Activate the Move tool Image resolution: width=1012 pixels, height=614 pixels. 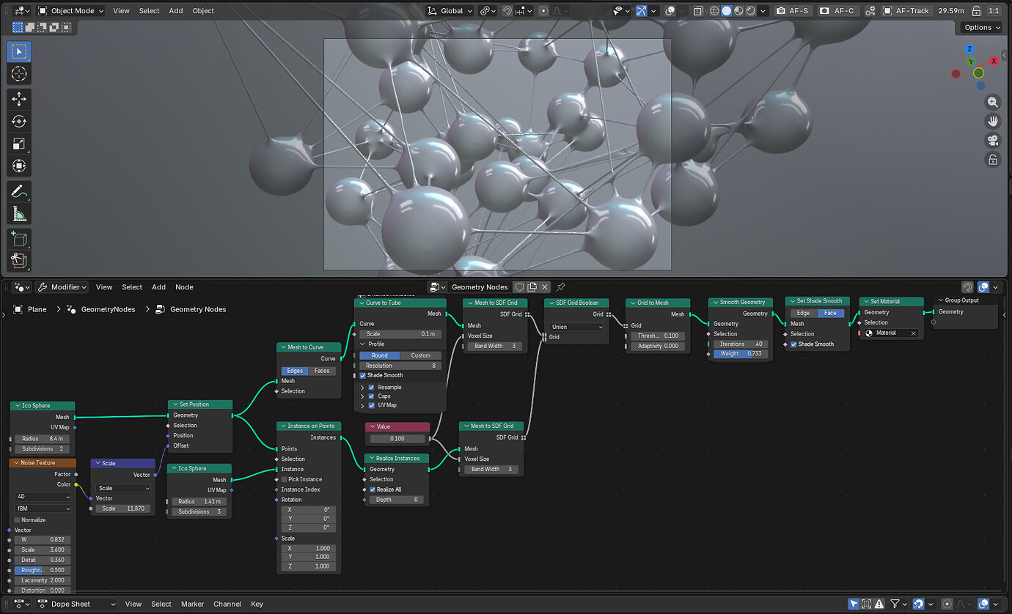tap(19, 98)
